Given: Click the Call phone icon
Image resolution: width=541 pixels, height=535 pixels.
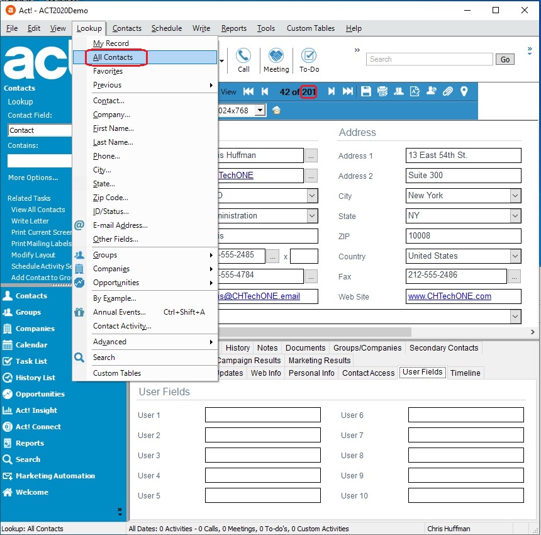Looking at the screenshot, I should click(x=243, y=60).
